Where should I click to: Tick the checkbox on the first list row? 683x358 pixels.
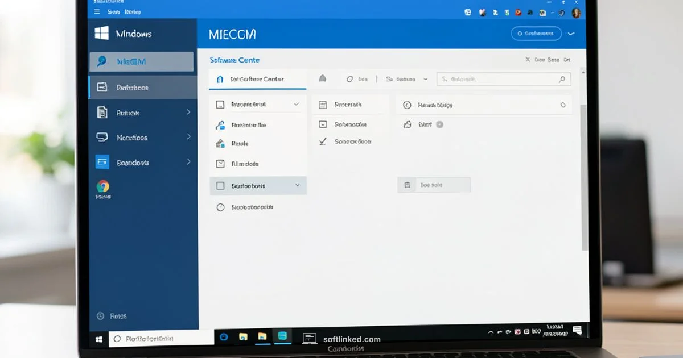(220, 105)
